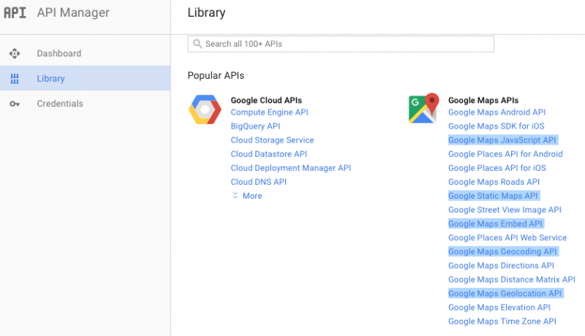Open Cloud DNS API link
The image size is (585, 336).
point(259,182)
